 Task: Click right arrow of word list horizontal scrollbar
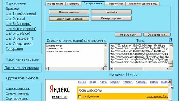(x=102, y=68)
